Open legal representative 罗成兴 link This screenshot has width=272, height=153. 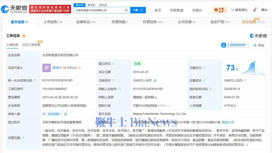(x=57, y=68)
